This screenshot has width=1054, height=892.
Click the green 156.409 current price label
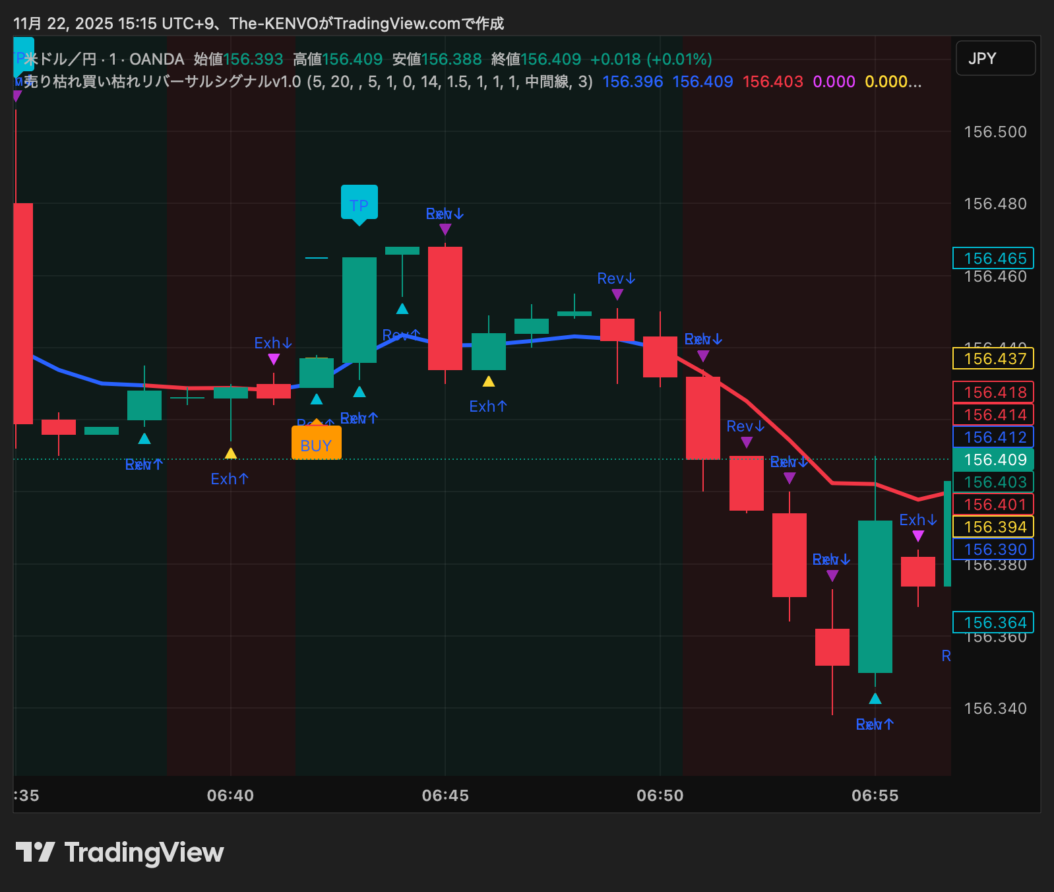click(x=994, y=460)
